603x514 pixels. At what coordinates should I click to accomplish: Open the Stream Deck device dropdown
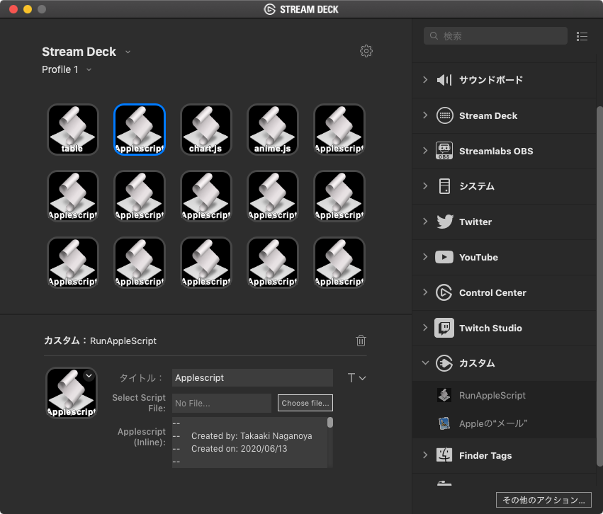click(x=128, y=52)
